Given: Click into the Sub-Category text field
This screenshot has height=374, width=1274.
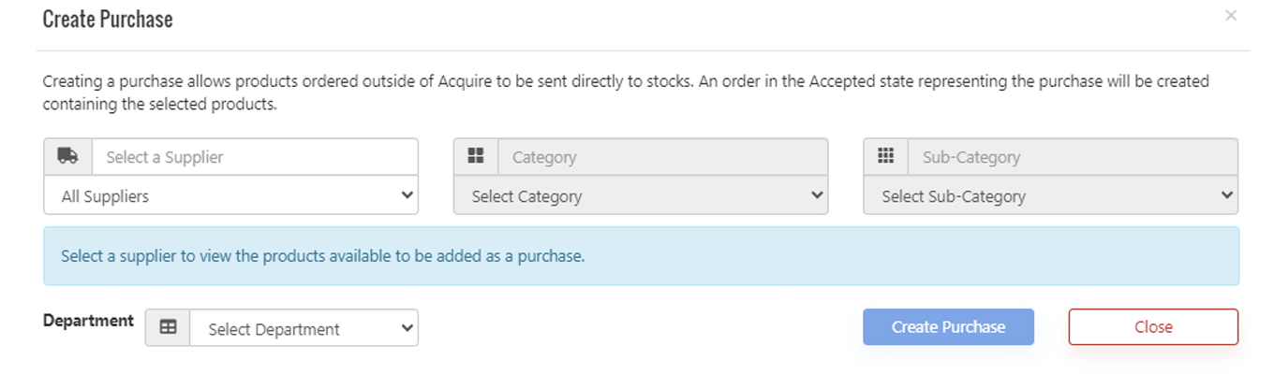Looking at the screenshot, I should click(x=1073, y=157).
